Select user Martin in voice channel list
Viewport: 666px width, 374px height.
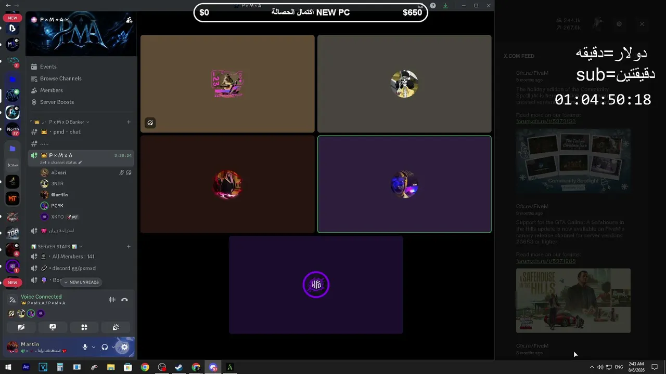click(x=86, y=195)
